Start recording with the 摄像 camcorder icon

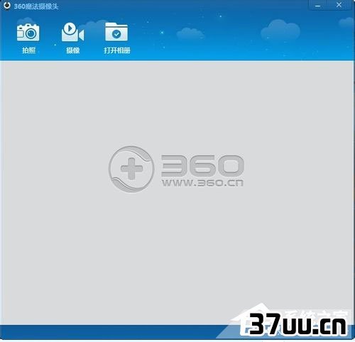pos(72,32)
